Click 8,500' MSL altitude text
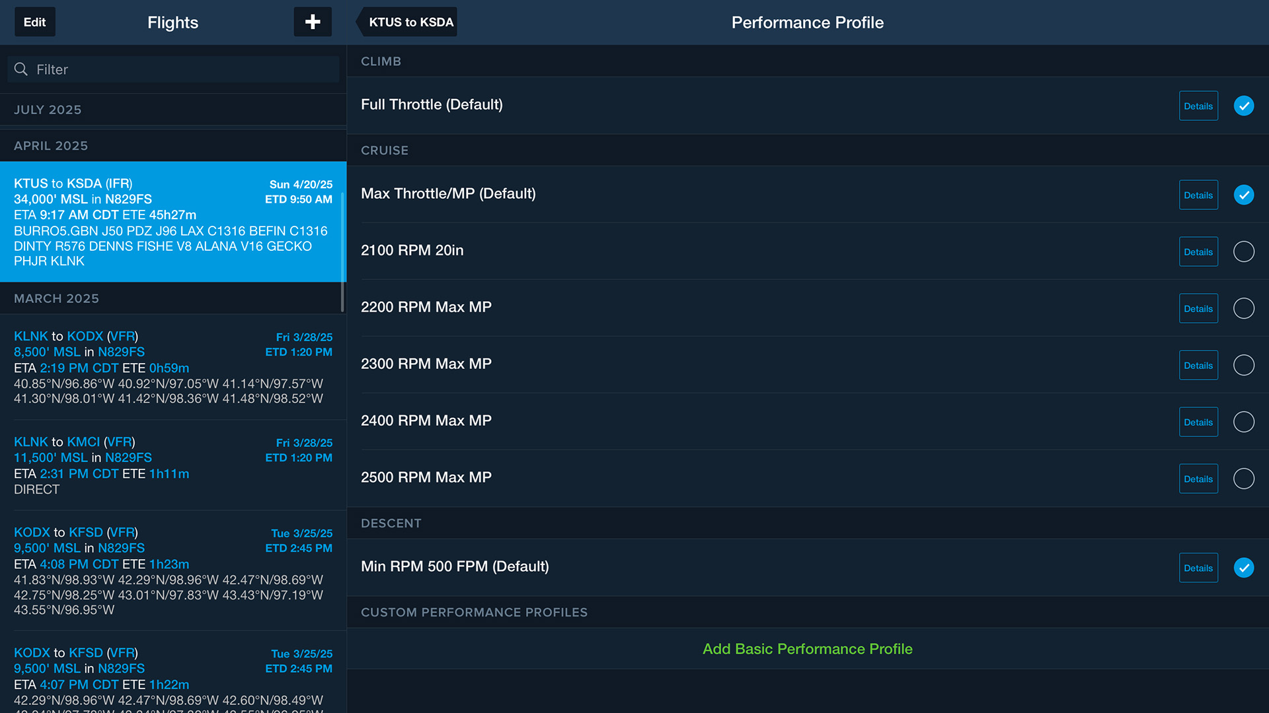 47,352
